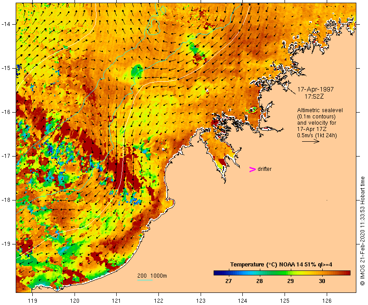
Task: Click the longitude axis label '125'
Action: (x=285, y=301)
